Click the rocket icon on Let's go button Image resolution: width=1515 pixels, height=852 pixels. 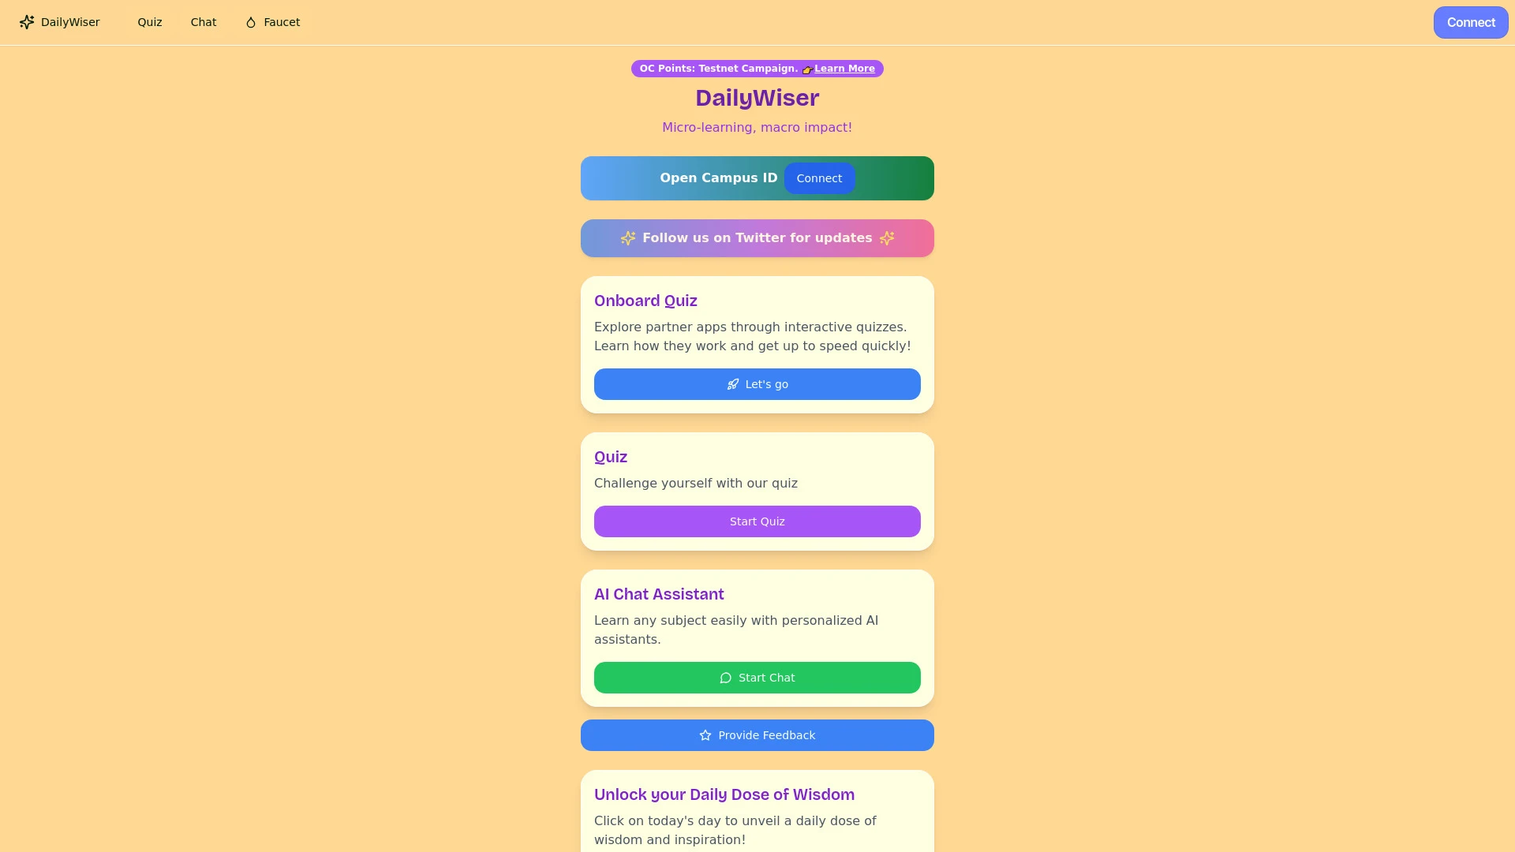click(732, 384)
